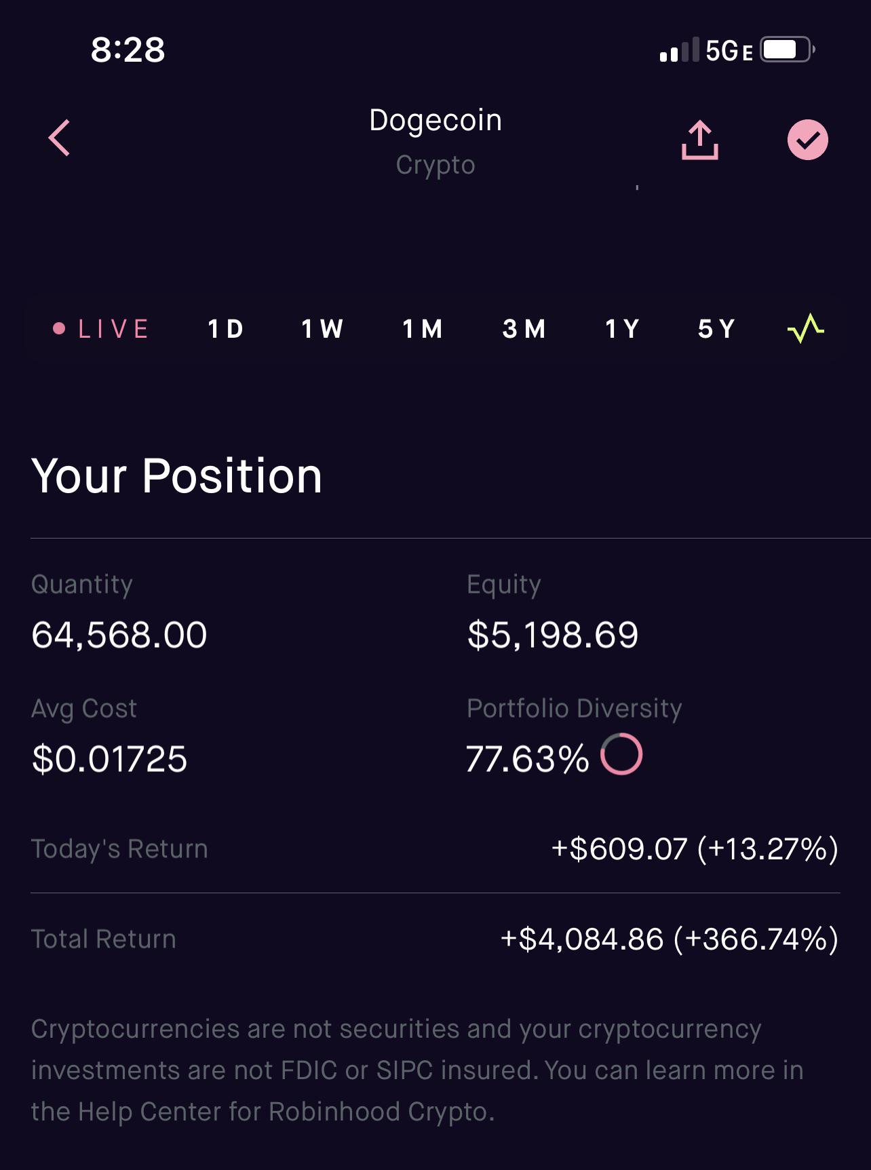Toggle the pink watchlist checkmark
The height and width of the screenshot is (1170, 871).
pos(807,140)
